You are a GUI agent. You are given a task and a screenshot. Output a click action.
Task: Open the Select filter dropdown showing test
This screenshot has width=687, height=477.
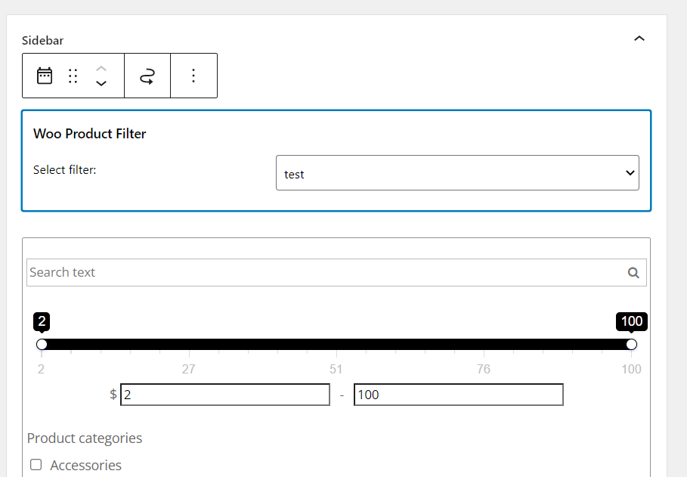[457, 173]
